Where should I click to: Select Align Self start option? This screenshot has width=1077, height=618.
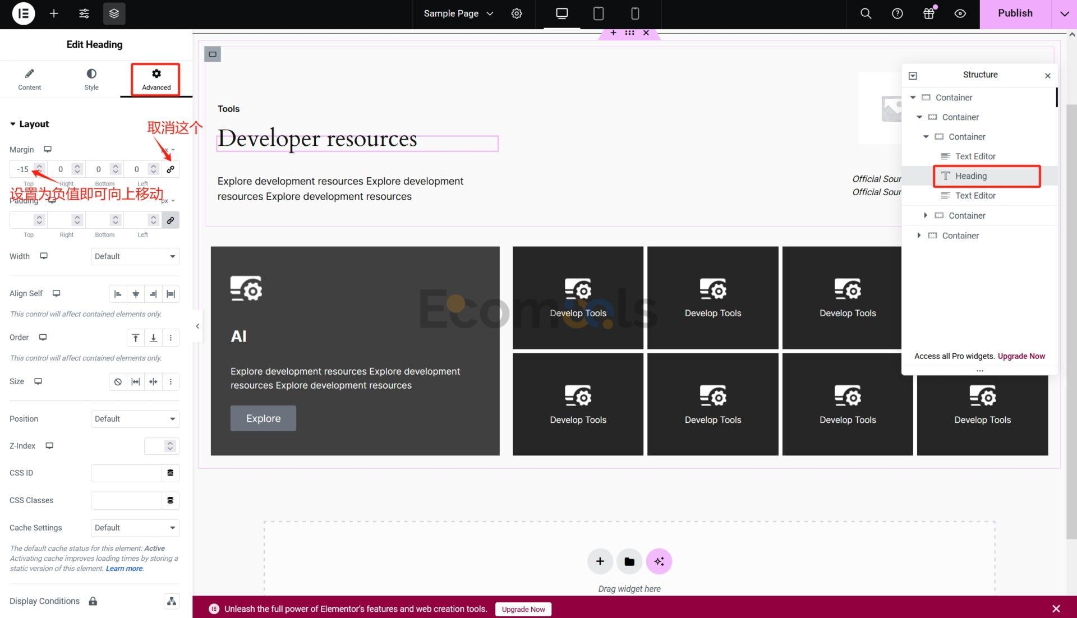pyautogui.click(x=118, y=294)
